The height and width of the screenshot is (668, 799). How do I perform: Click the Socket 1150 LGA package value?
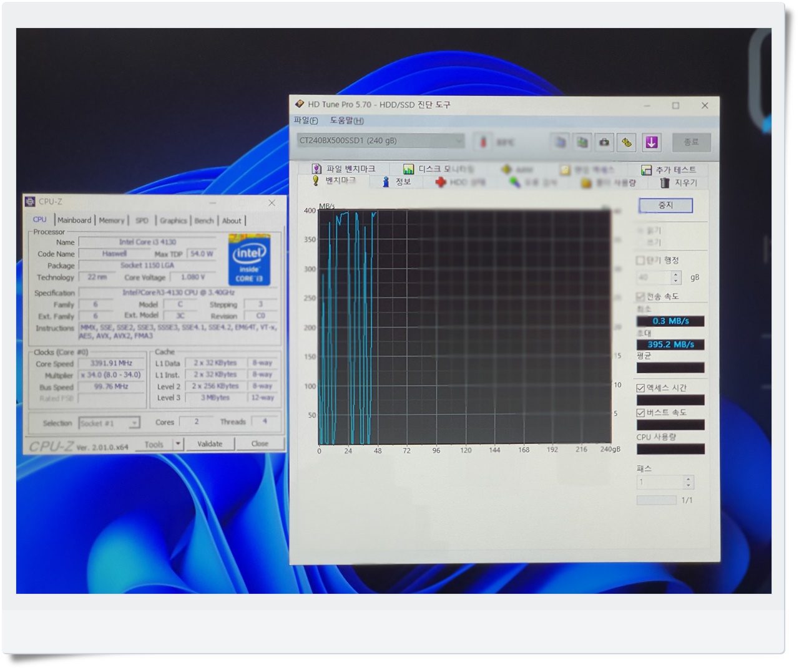point(147,265)
